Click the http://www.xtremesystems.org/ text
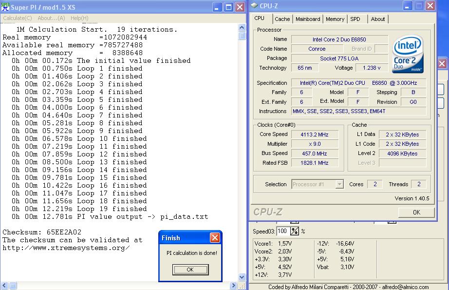This screenshot has height=290, width=449. click(66, 248)
